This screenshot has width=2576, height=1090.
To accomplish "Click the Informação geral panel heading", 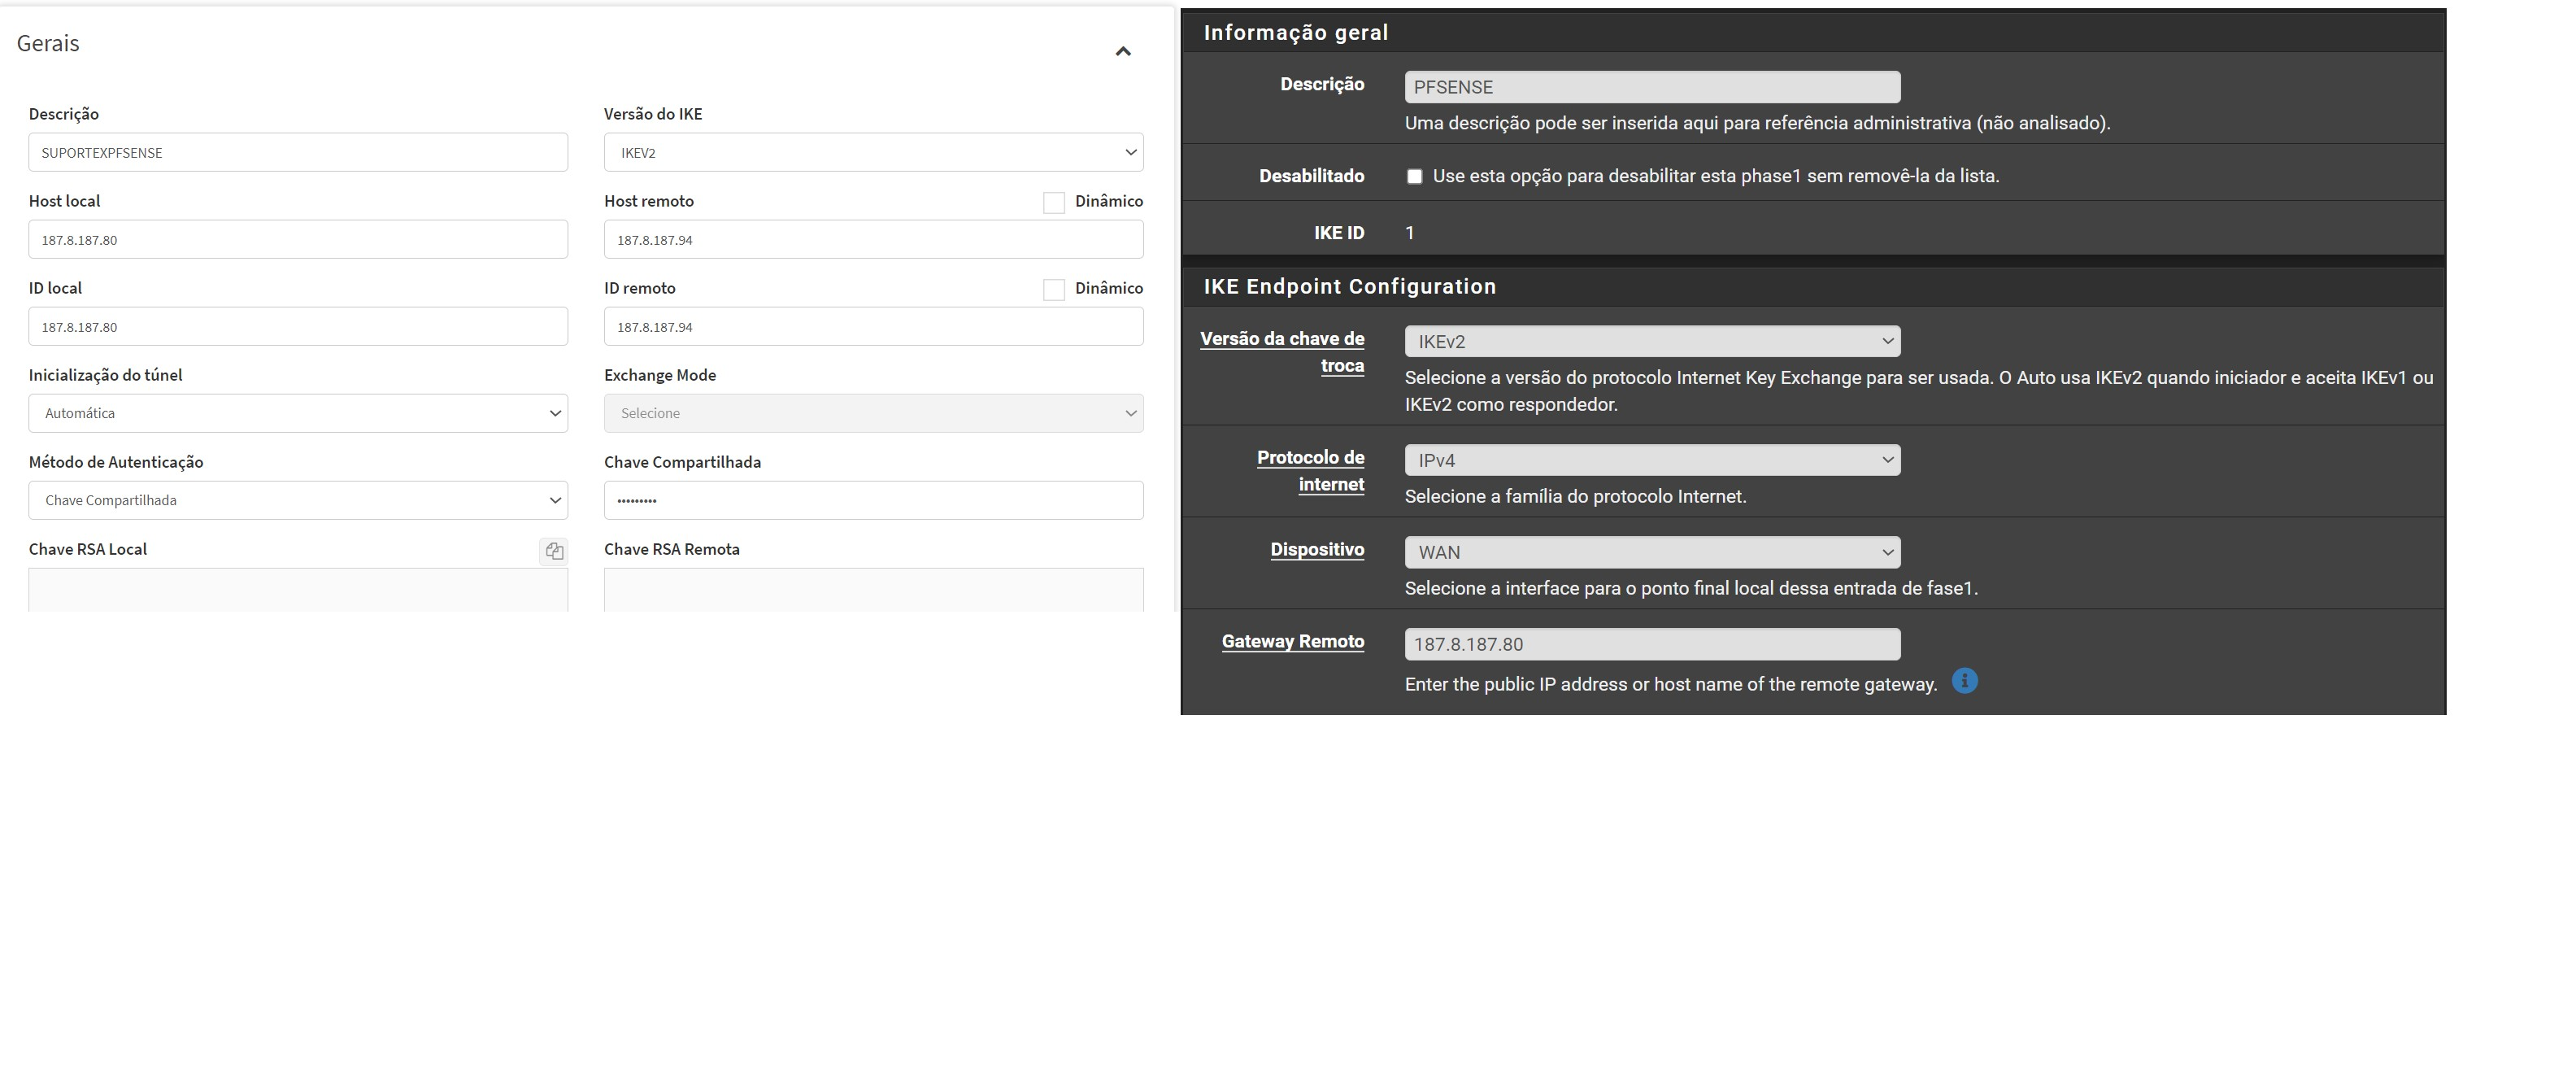I will point(1296,33).
